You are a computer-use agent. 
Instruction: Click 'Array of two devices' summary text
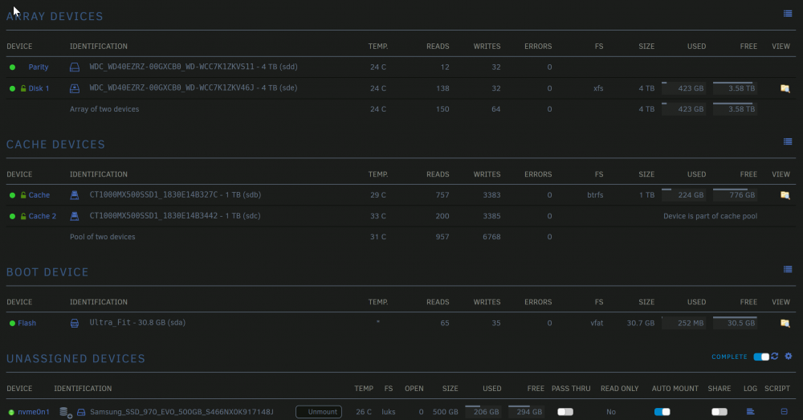[104, 109]
